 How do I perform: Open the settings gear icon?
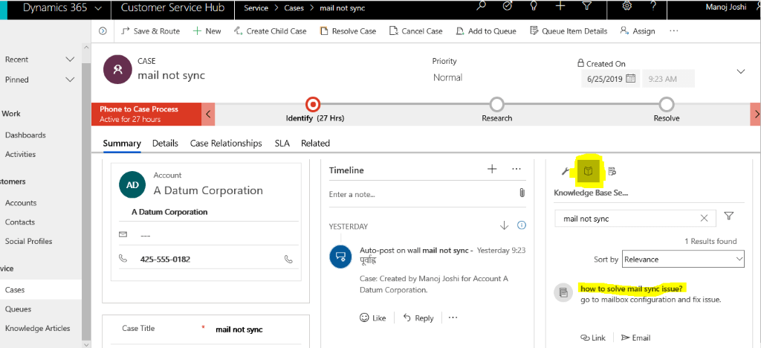tap(627, 6)
